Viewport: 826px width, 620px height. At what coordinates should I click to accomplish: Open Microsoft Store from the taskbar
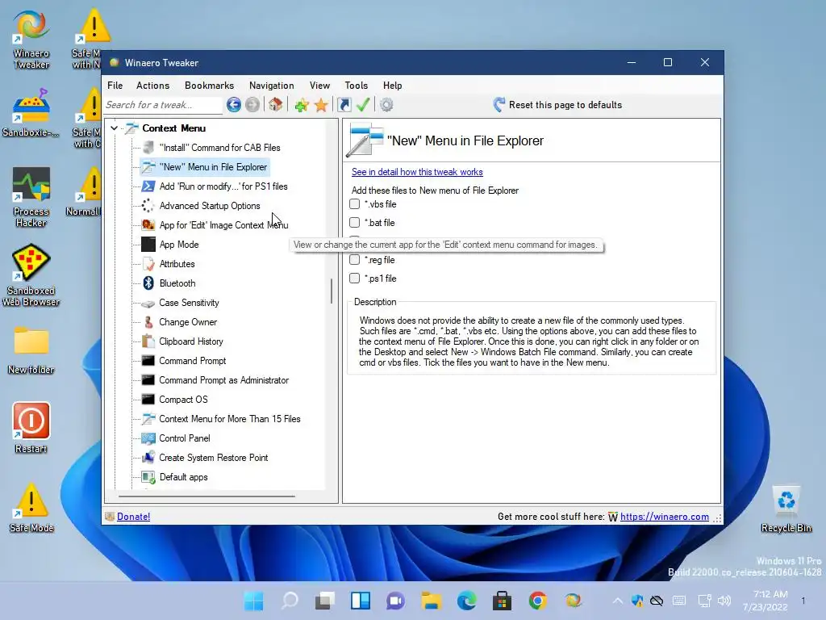pos(502,601)
